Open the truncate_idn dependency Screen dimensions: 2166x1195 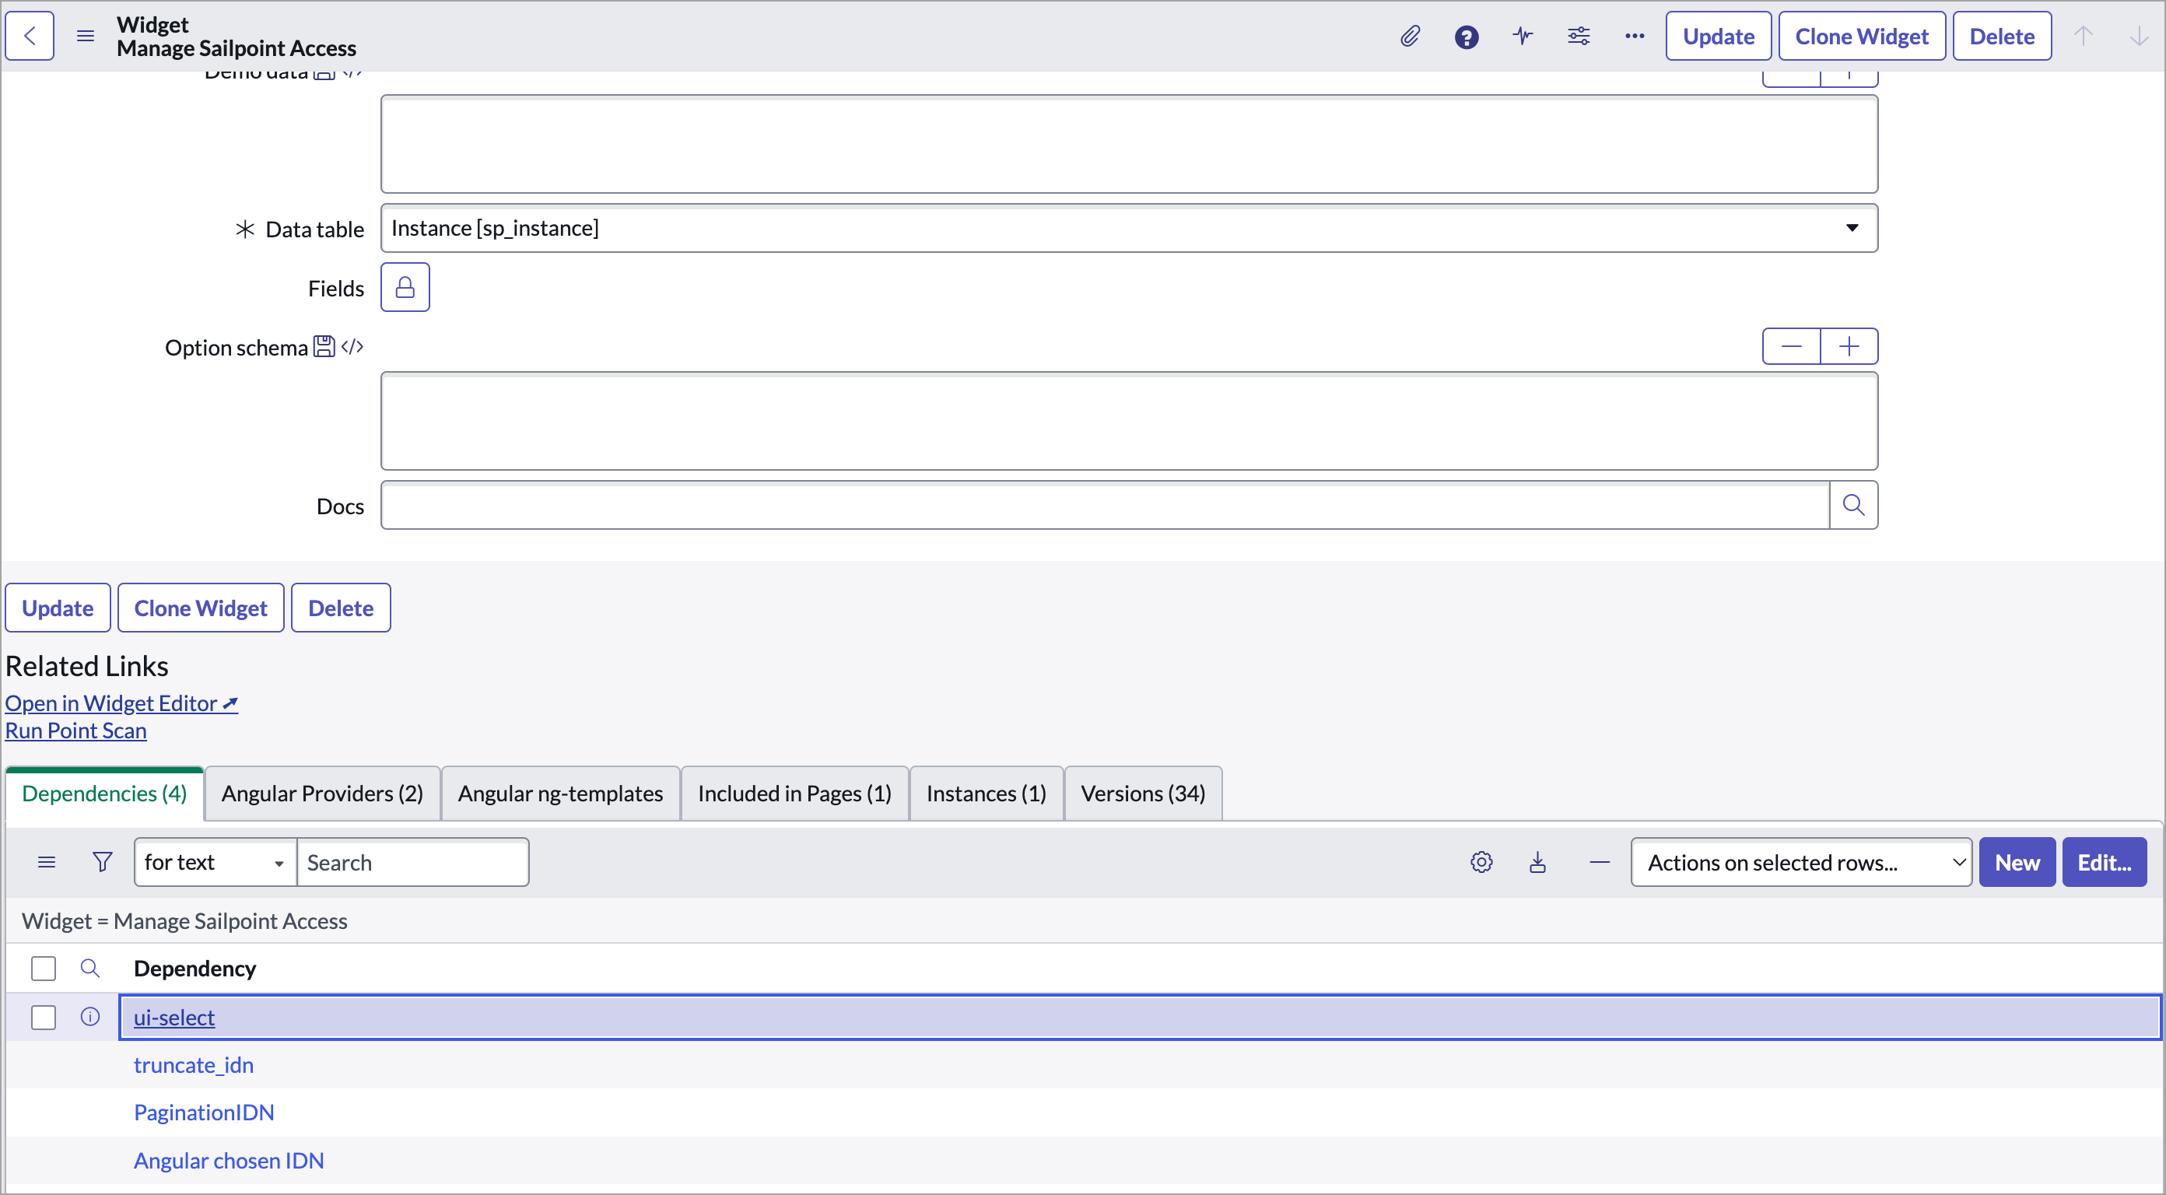click(x=194, y=1064)
